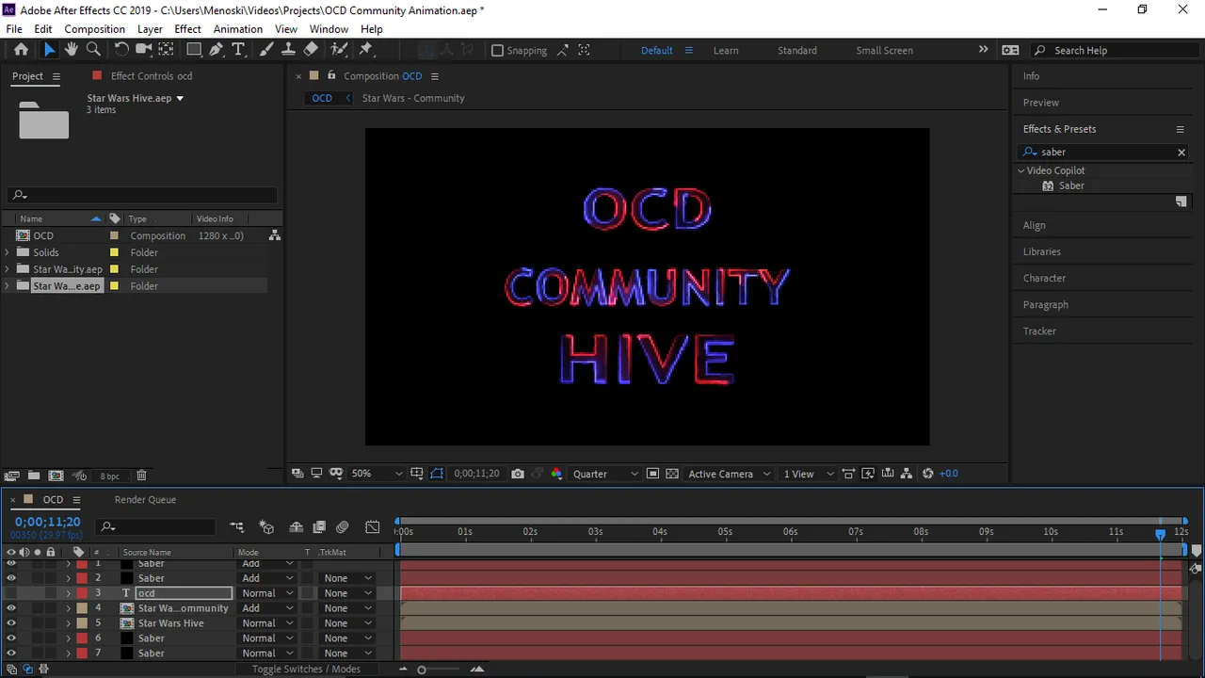Toggle eye icon for layer 6 Saber

pyautogui.click(x=11, y=638)
